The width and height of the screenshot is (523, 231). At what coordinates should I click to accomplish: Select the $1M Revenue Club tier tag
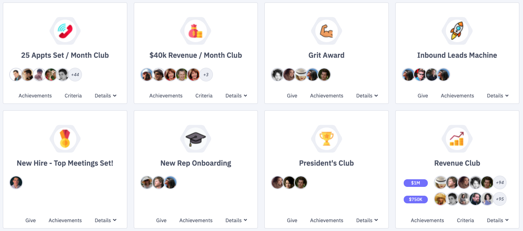tap(415, 183)
